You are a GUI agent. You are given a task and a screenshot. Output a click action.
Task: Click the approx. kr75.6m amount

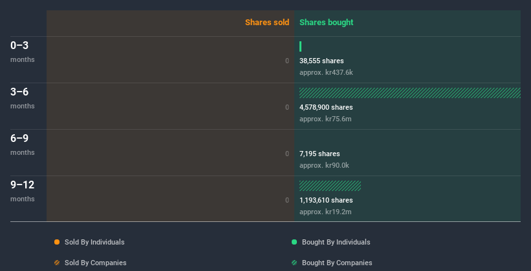pyautogui.click(x=325, y=119)
